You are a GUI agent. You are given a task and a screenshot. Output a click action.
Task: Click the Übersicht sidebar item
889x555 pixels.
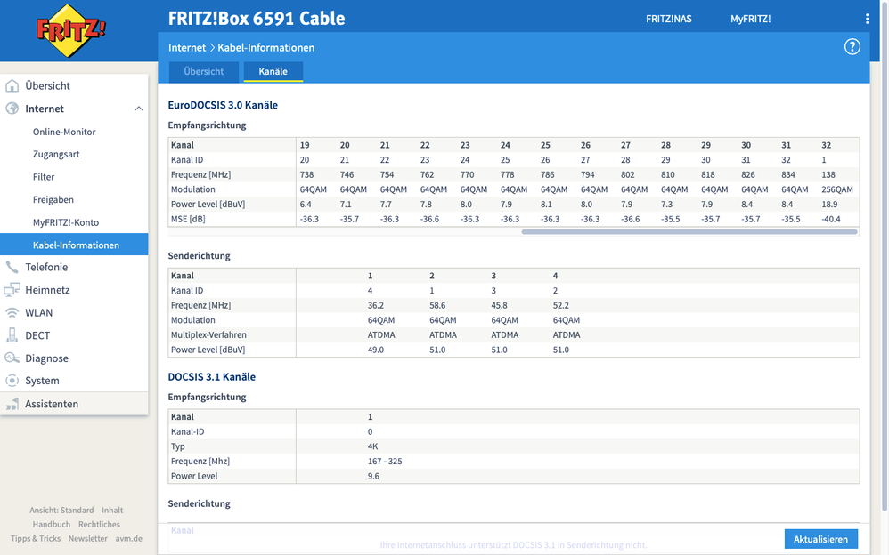pos(47,86)
